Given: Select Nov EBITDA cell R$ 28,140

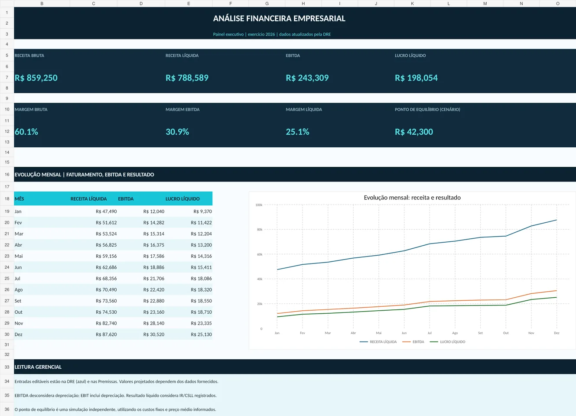Looking at the screenshot, I should pyautogui.click(x=141, y=323).
